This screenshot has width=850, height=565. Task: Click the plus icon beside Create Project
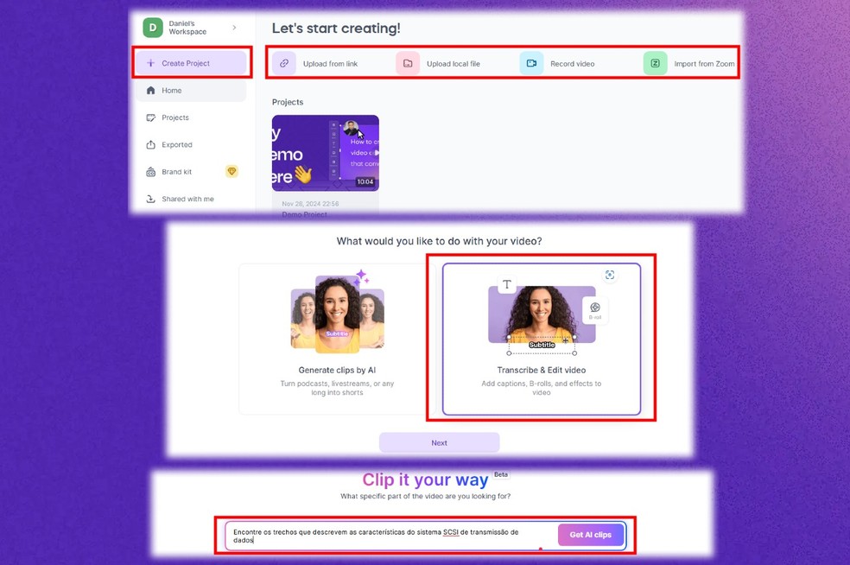tap(150, 63)
